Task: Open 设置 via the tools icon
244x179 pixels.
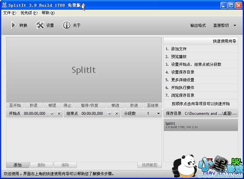Action: point(40,25)
